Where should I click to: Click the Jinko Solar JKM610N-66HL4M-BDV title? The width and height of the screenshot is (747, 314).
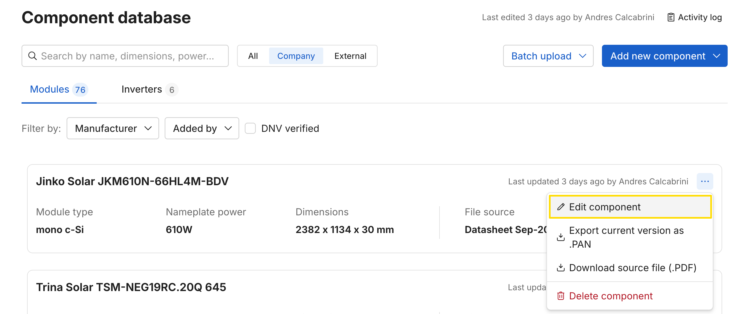pos(132,181)
